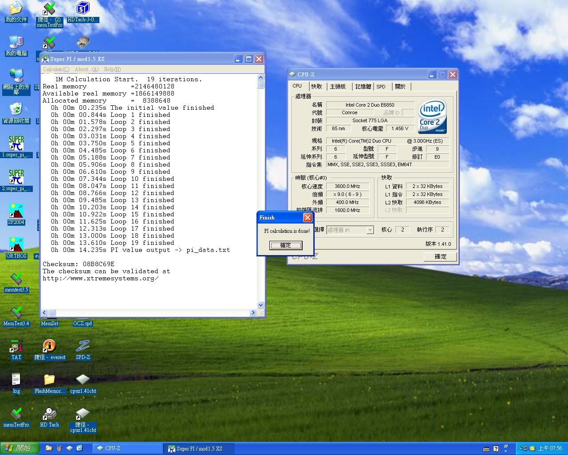Close the Finish dialog with X
The height and width of the screenshot is (455, 568).
click(308, 217)
